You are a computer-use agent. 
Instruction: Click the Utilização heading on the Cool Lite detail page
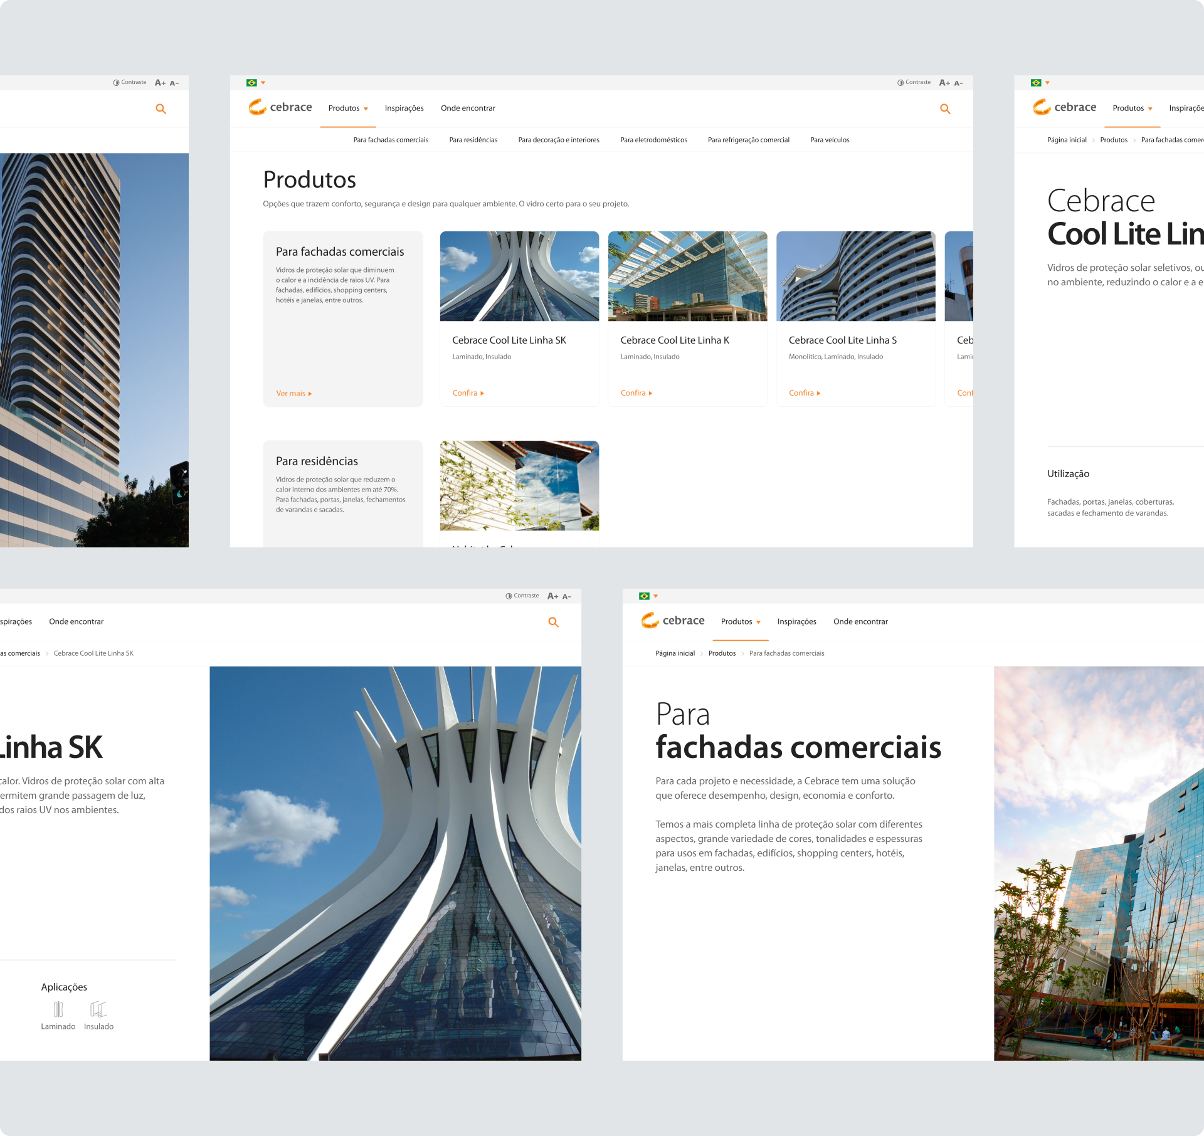coord(1068,474)
